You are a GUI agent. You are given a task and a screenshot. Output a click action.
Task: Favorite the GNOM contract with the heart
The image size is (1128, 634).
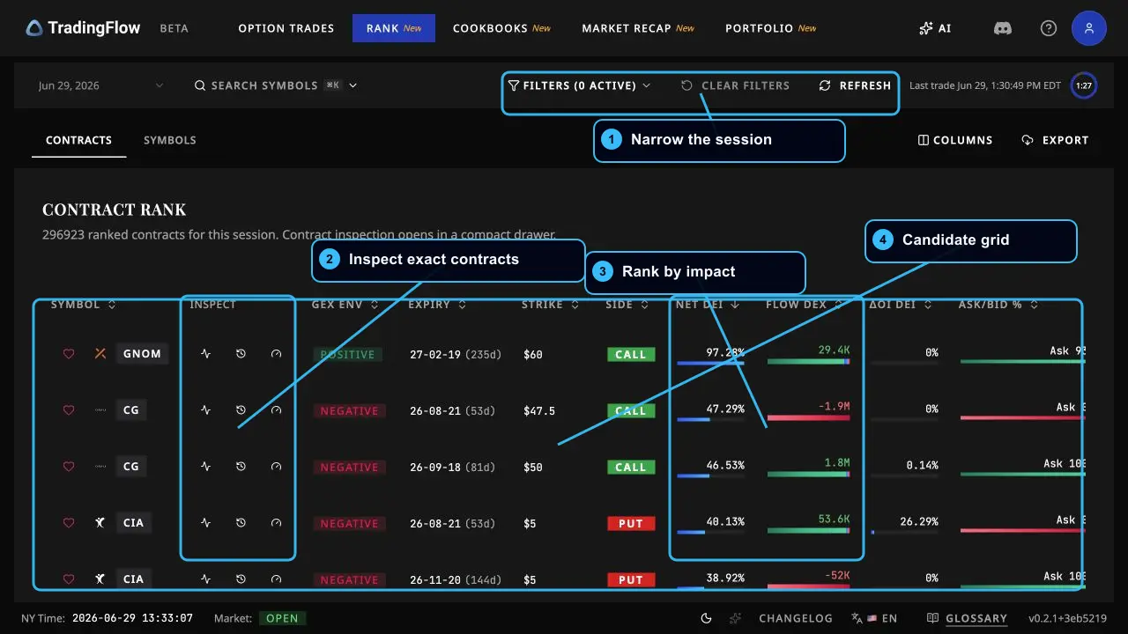tap(69, 354)
